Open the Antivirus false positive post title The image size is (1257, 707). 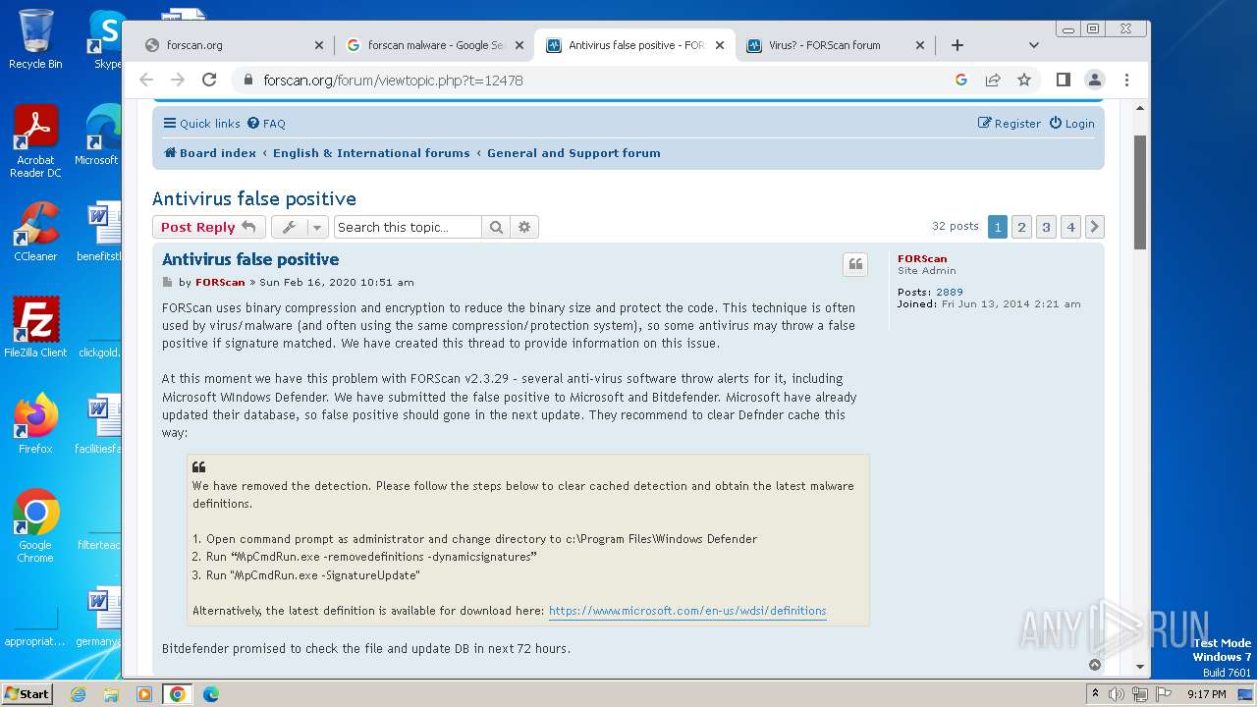click(x=250, y=259)
